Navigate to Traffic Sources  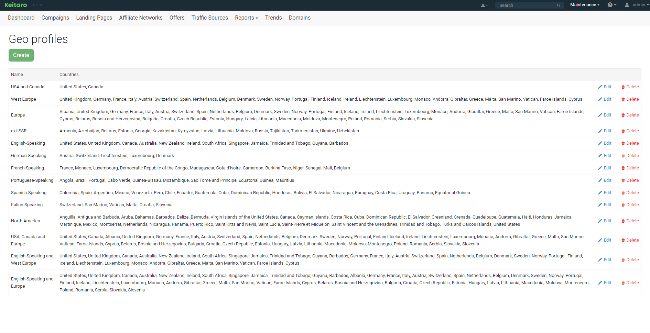(210, 18)
